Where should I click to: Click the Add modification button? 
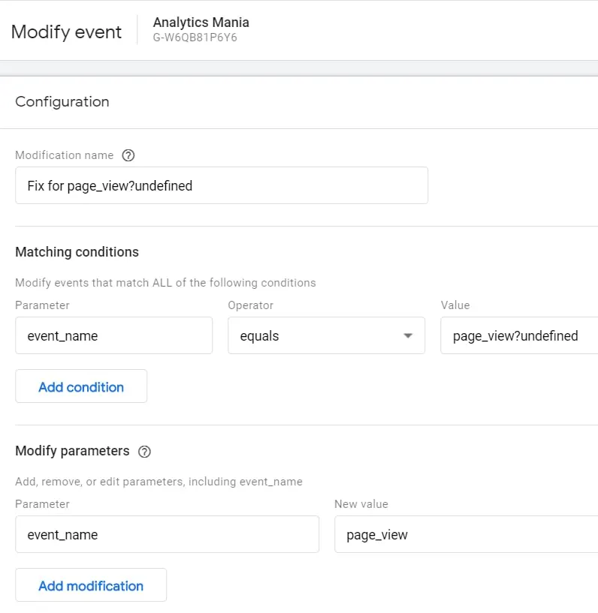(91, 584)
